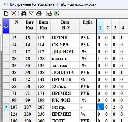Click the window title bar app icon
Screen dimensions: 128x122
5,4
